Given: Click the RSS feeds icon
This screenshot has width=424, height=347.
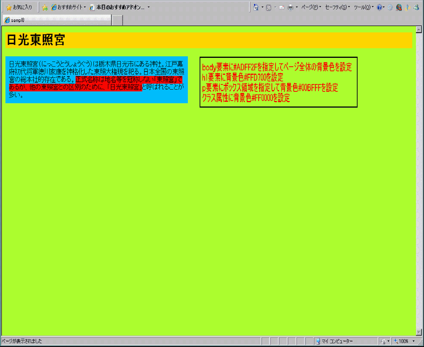Looking at the screenshot, I should point(269,8).
